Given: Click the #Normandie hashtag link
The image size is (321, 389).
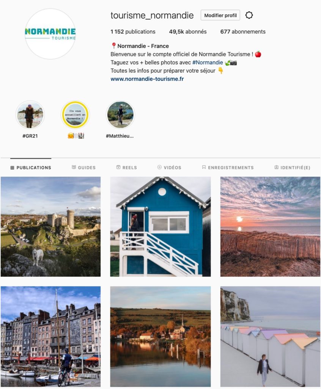Looking at the screenshot, I should [x=208, y=63].
